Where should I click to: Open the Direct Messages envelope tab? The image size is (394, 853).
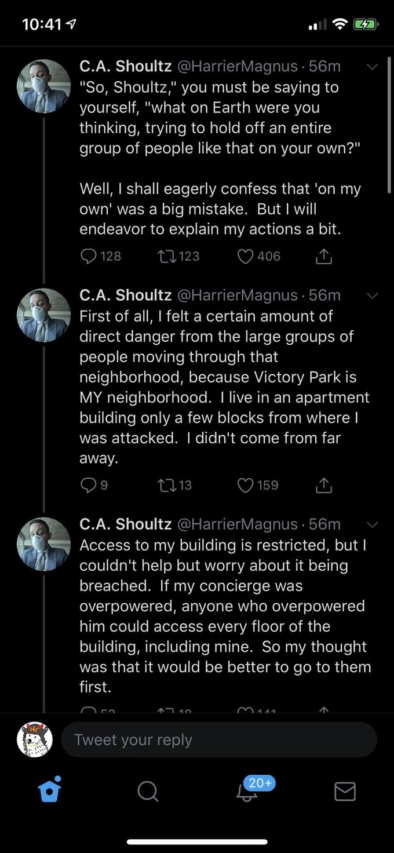345,791
